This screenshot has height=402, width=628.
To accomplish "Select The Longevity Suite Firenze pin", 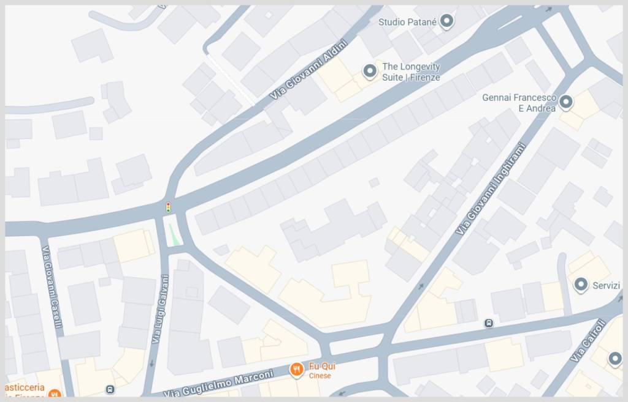I will click(370, 72).
